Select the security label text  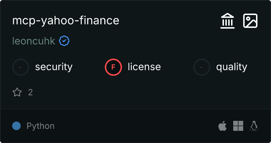(x=54, y=67)
